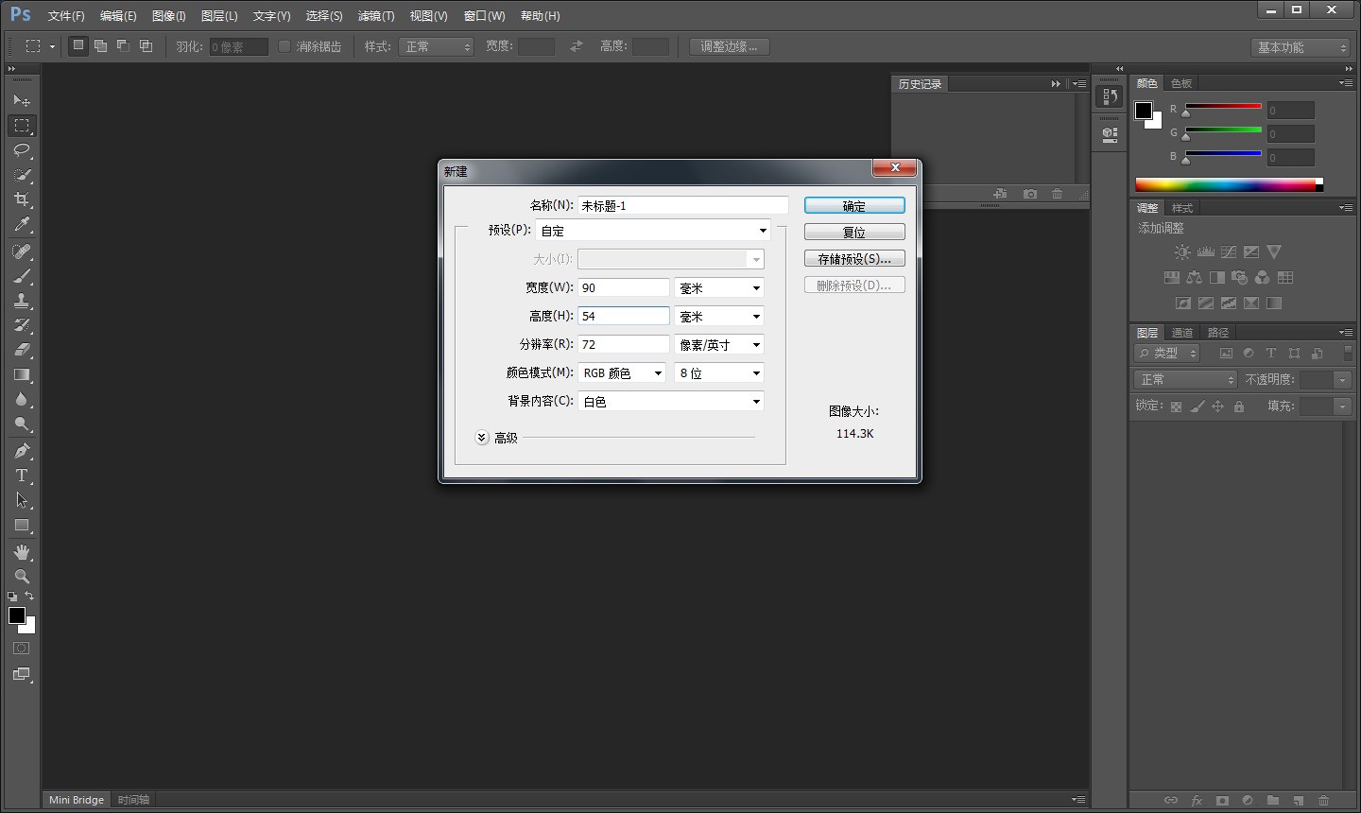Open the 颜色模式 RGB dropdown
Image resolution: width=1361 pixels, height=813 pixels.
[622, 373]
